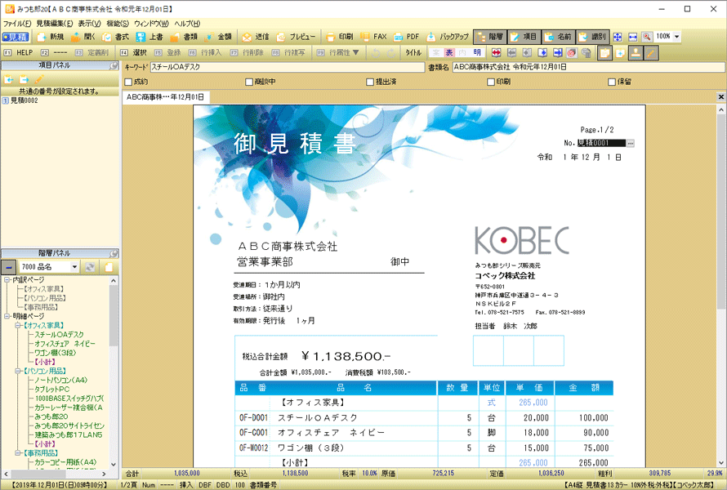Select タブレットPC in the hierarchy tree
The width and height of the screenshot is (727, 490).
pos(52,390)
